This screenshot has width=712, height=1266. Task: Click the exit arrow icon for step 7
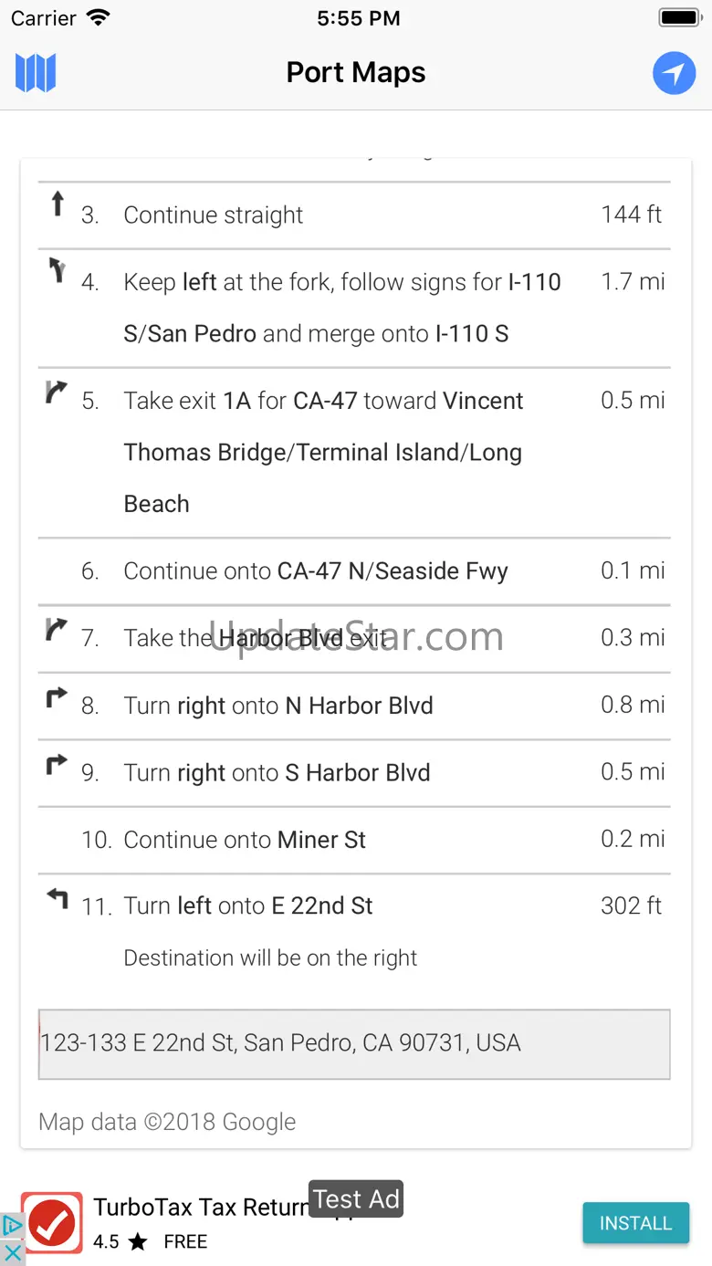pos(57,629)
